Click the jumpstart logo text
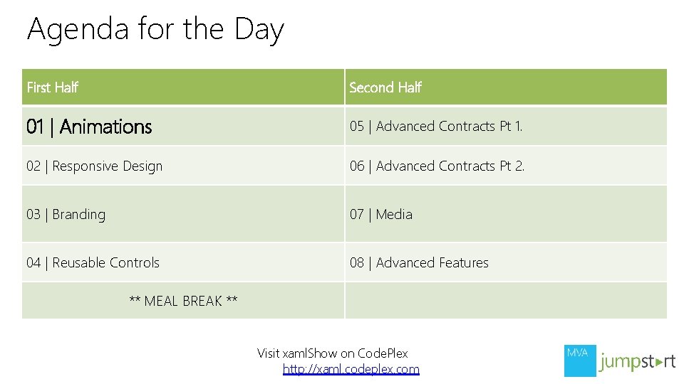684x384 pixels. pos(636,361)
